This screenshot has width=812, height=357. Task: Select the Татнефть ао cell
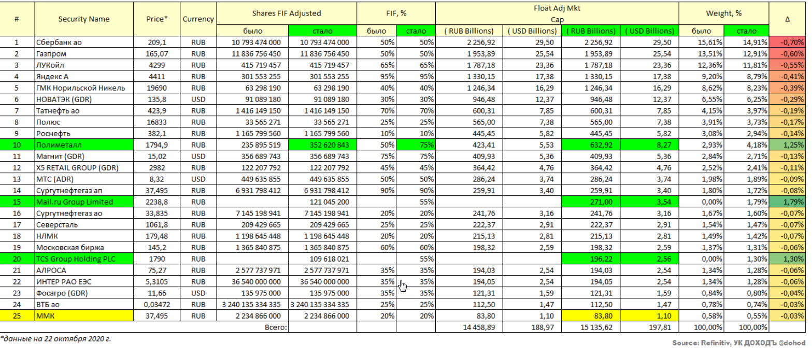pyautogui.click(x=83, y=110)
